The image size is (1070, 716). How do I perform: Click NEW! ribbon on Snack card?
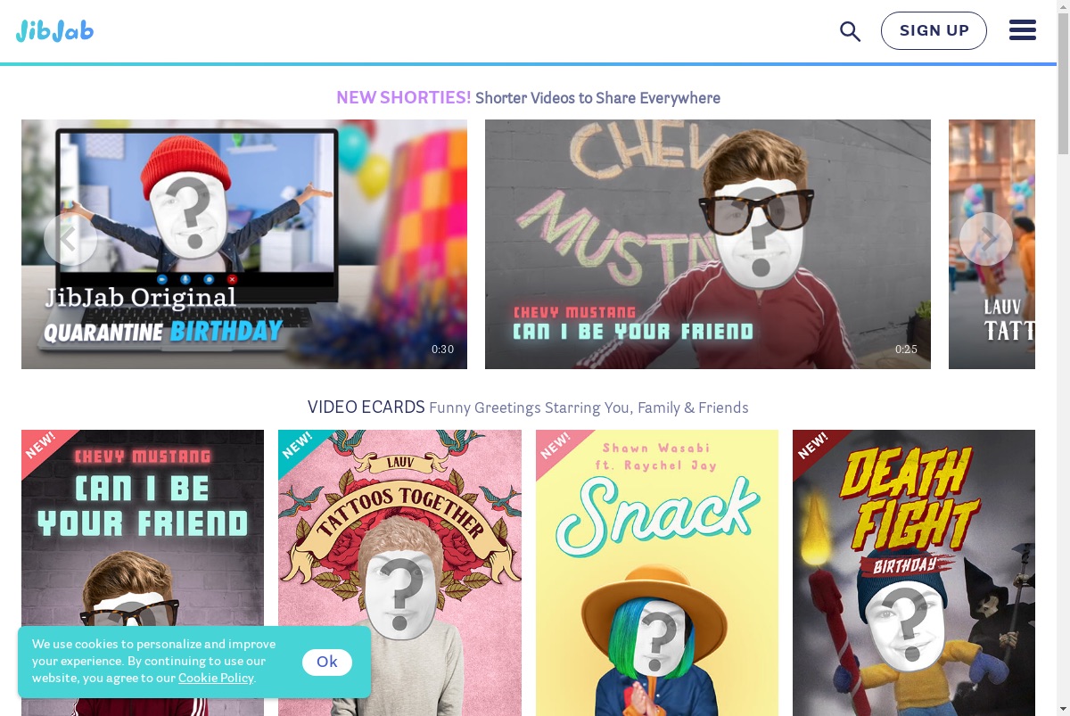556,448
